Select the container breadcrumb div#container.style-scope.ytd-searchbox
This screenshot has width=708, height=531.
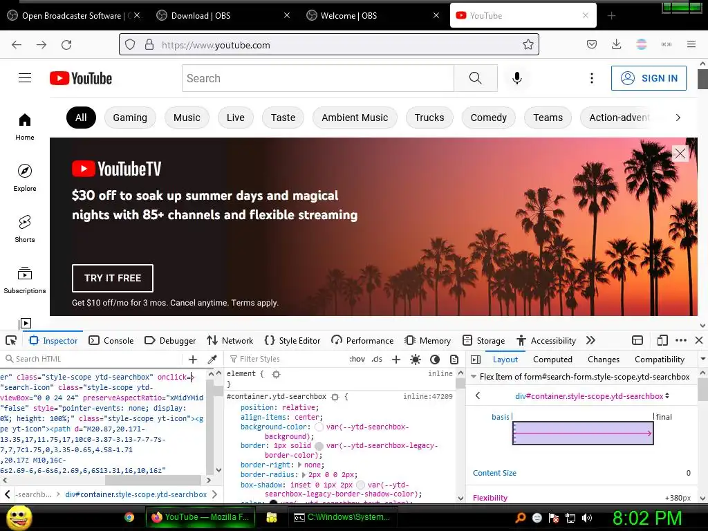[x=136, y=494]
